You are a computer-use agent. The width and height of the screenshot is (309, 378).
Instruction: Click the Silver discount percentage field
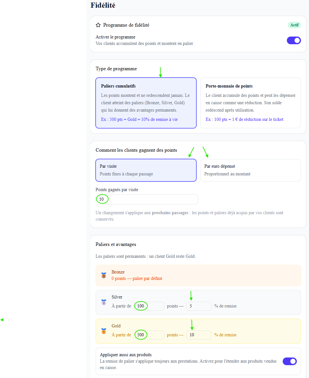(199, 306)
